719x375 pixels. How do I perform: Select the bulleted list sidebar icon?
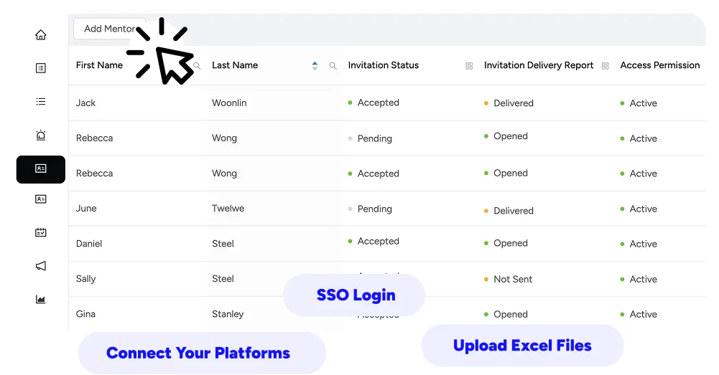(x=41, y=102)
